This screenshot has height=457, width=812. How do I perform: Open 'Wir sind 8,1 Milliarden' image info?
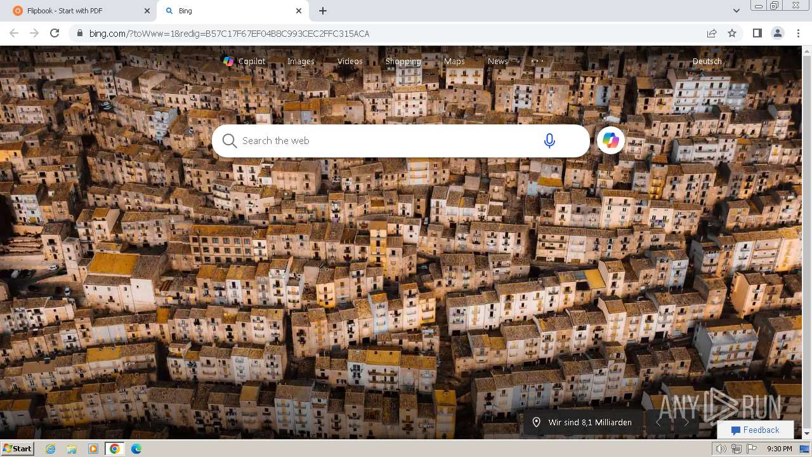[x=590, y=422]
